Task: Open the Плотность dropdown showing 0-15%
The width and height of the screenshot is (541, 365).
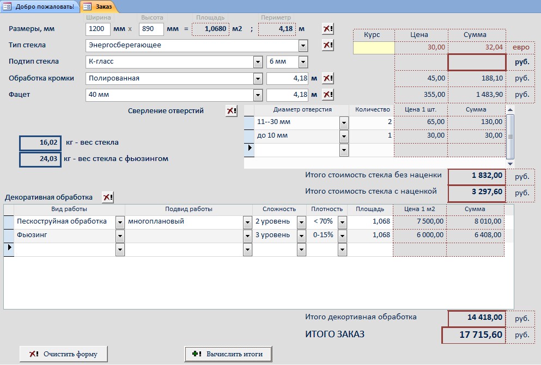Action: pos(342,236)
